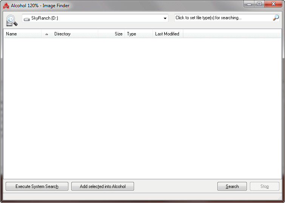Close the Image Finder window

point(273,4)
